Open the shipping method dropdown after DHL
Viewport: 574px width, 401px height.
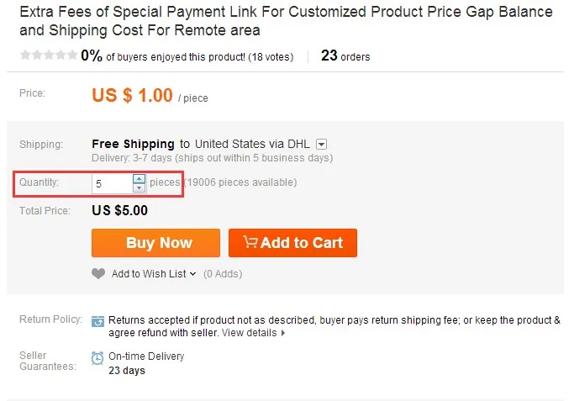pos(322,145)
